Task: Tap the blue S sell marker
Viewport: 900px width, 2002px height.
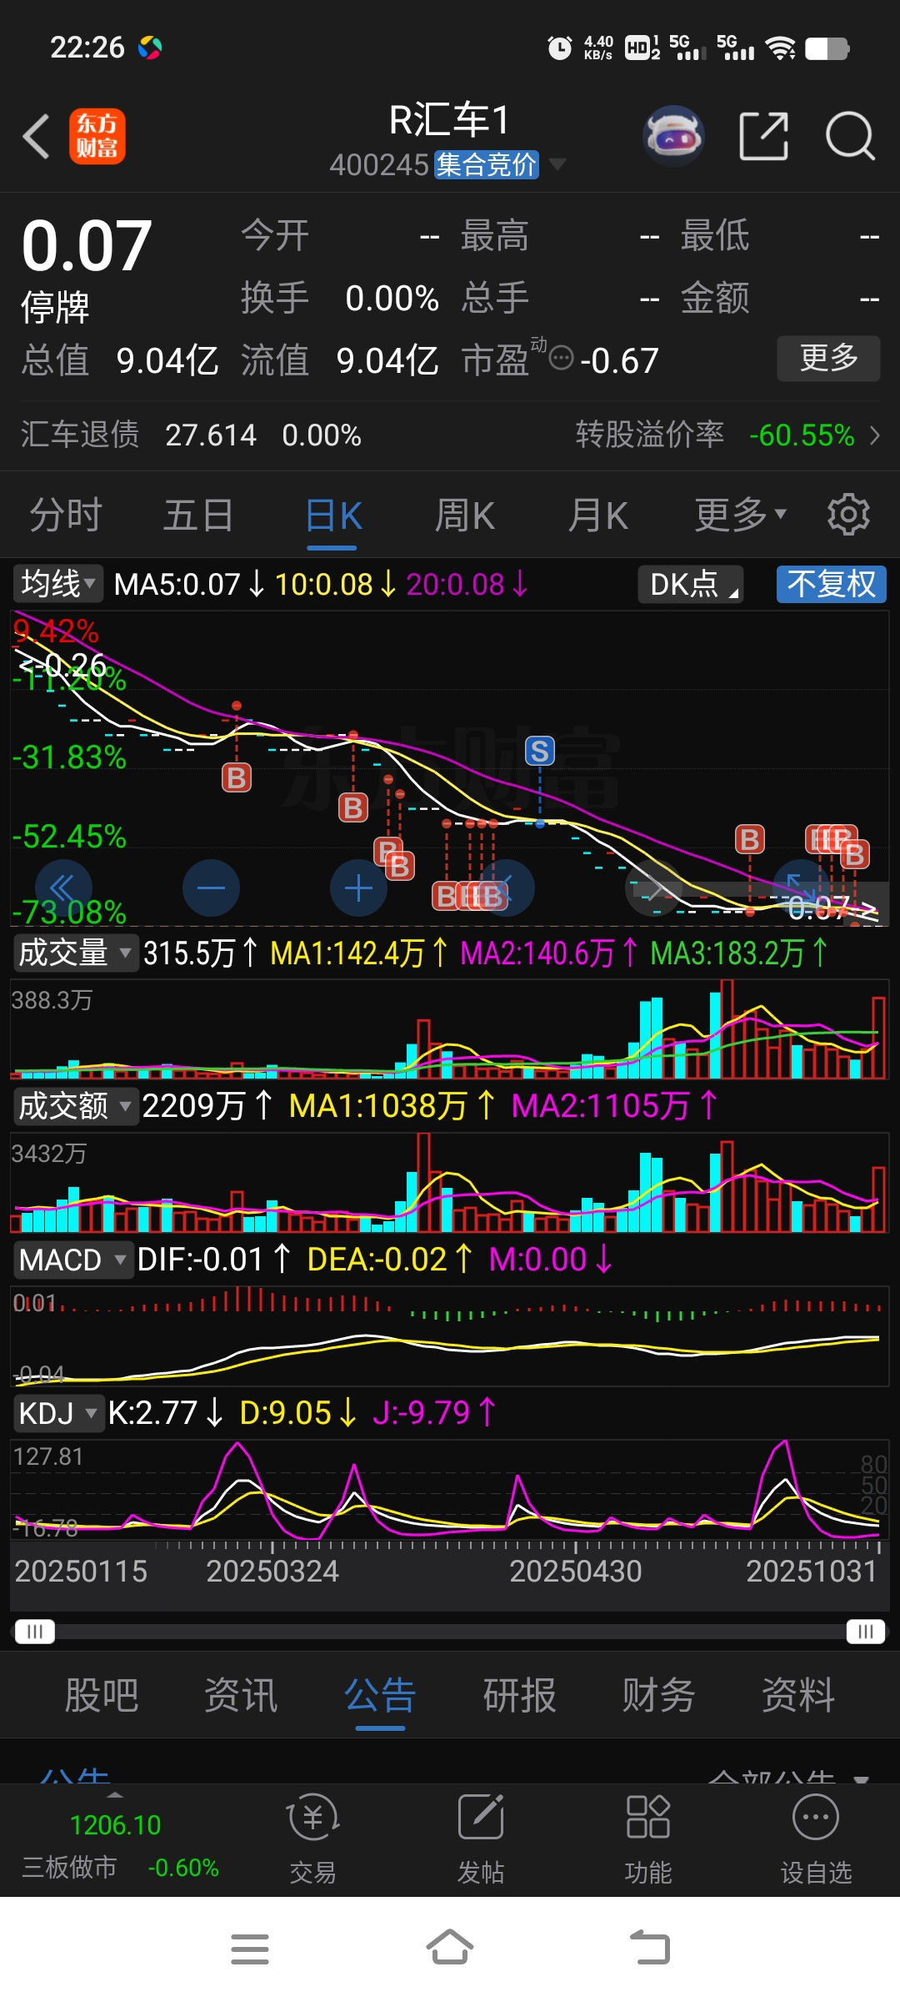Action: [540, 752]
